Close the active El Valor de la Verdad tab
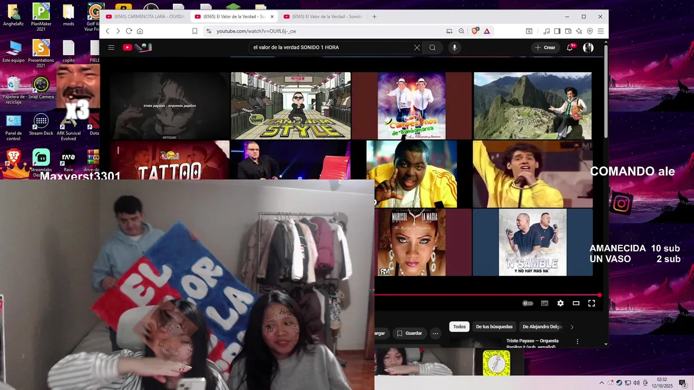Screen dimensions: 694x390 tap(272, 16)
